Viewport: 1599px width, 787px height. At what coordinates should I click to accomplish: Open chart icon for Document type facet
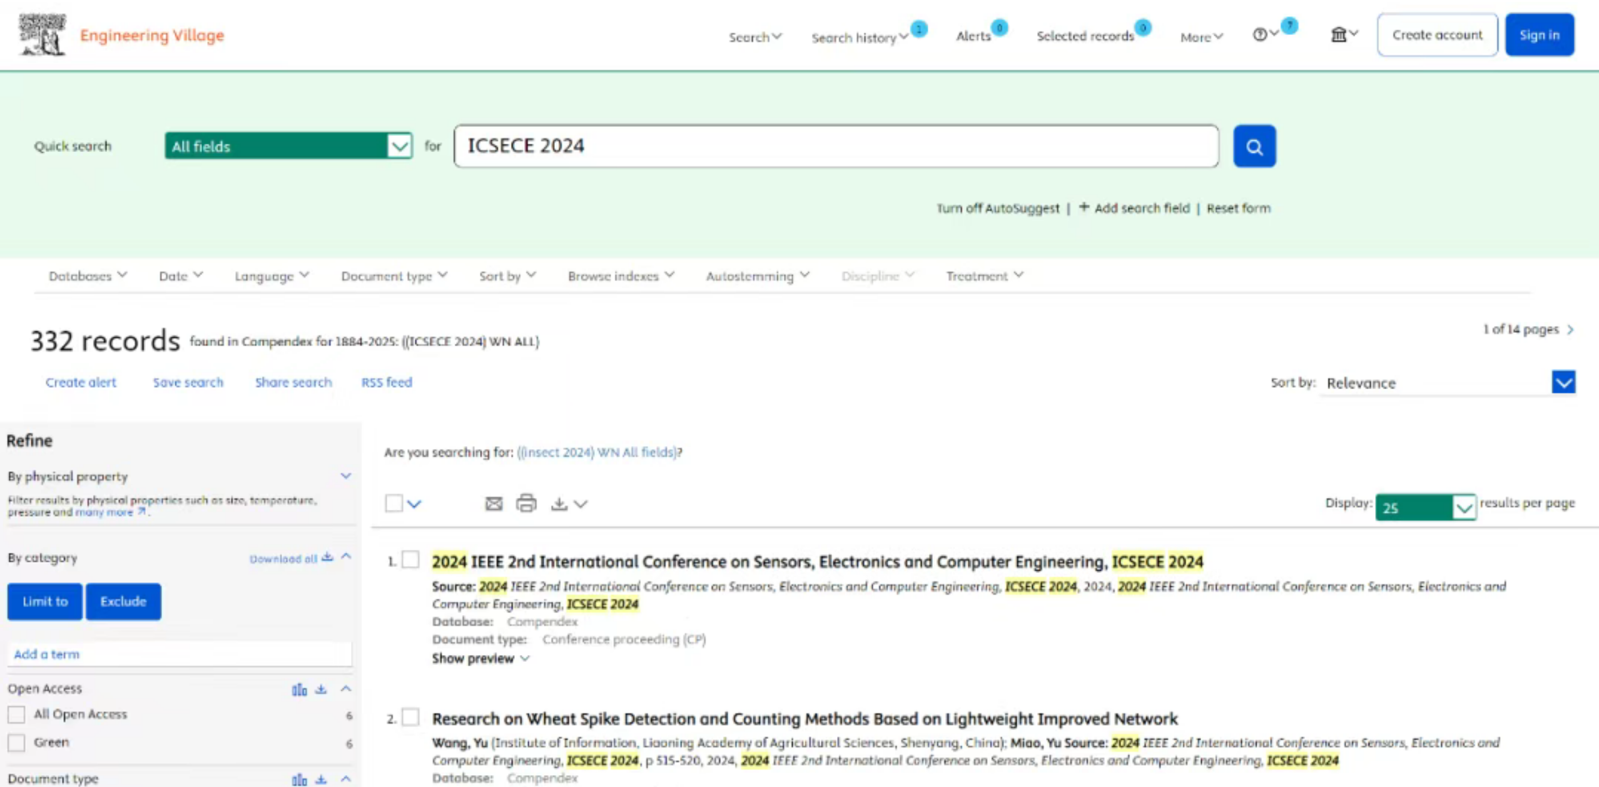tap(299, 779)
